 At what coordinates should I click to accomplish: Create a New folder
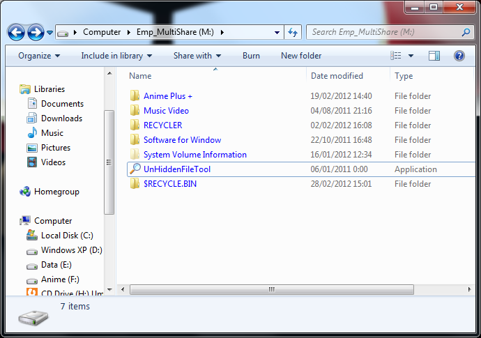(x=301, y=56)
